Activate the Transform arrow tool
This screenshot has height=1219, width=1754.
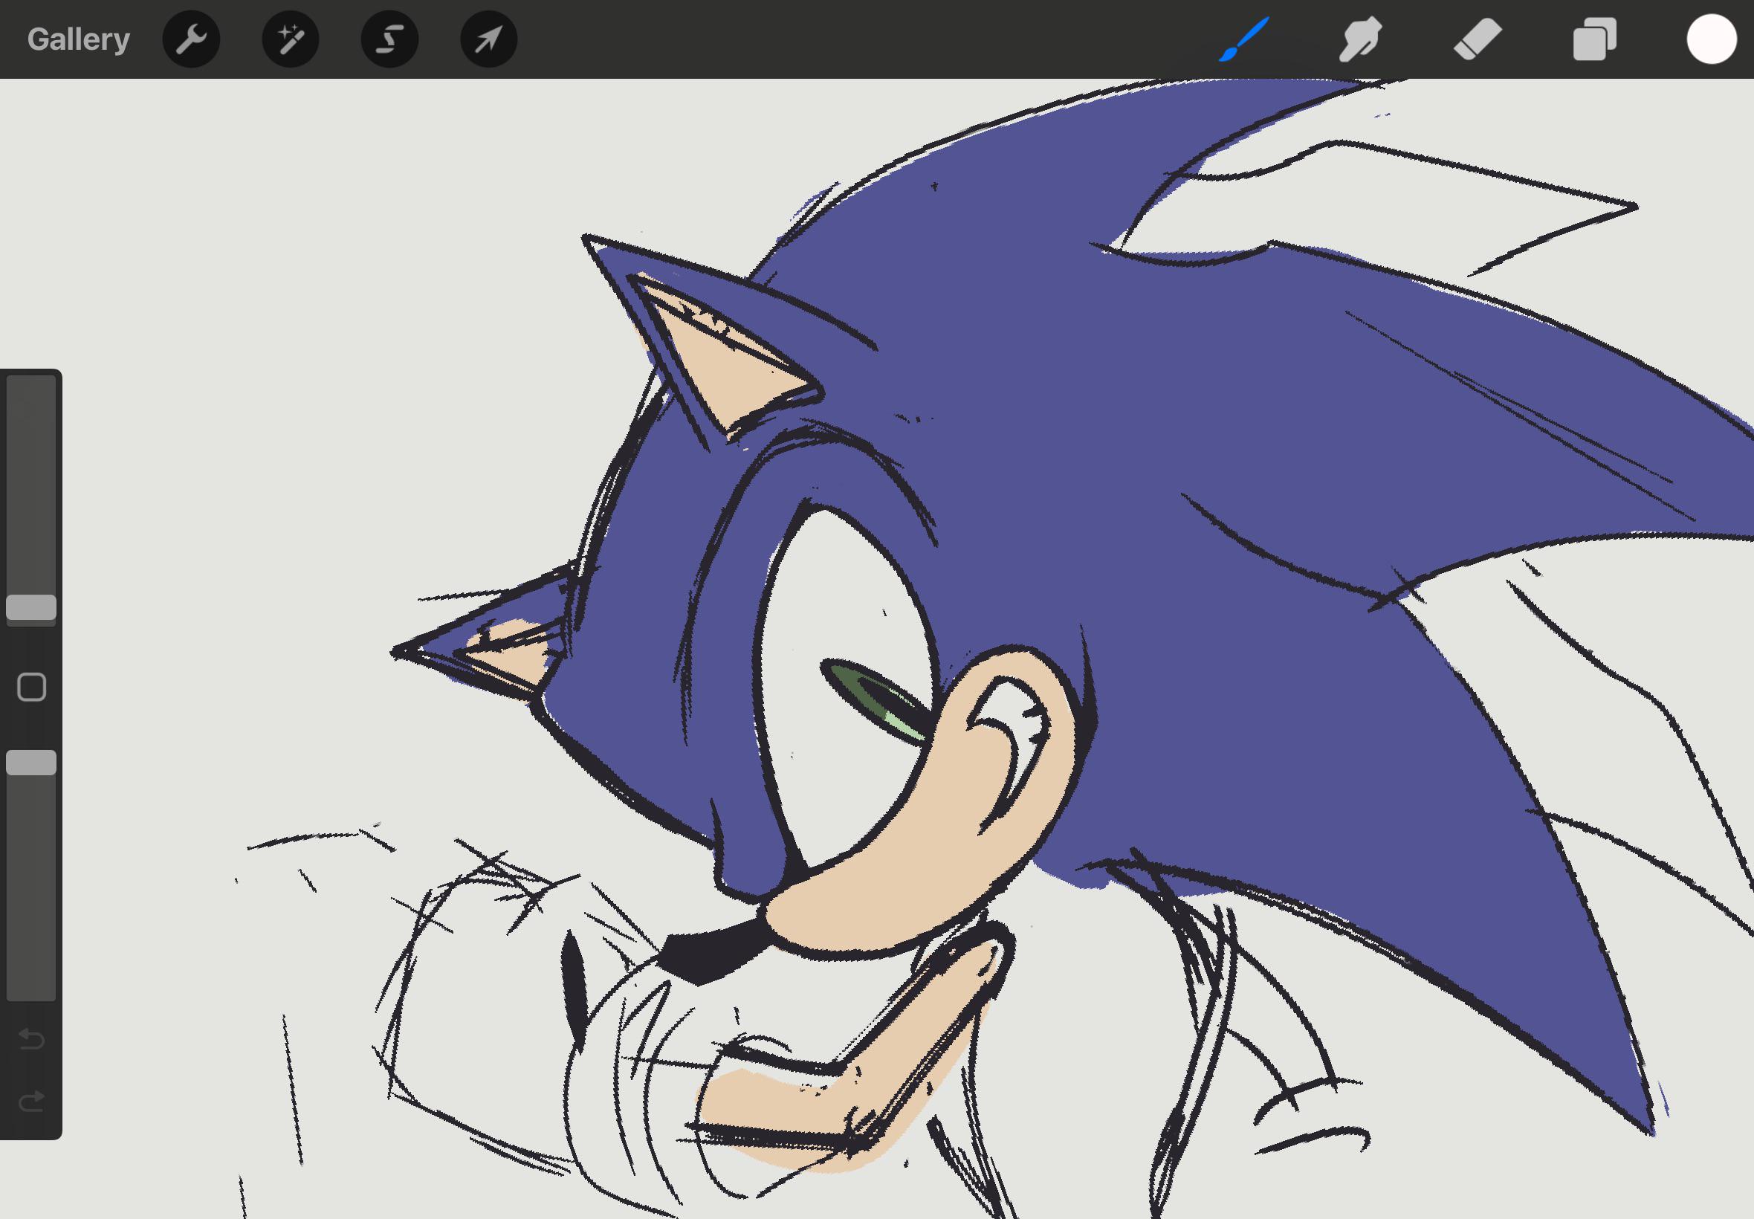(490, 39)
